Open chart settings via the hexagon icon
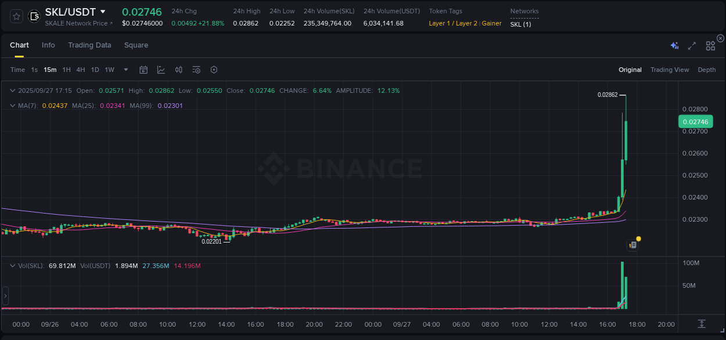This screenshot has height=340, width=726. click(214, 70)
